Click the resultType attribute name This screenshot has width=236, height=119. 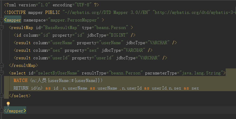[94, 73]
